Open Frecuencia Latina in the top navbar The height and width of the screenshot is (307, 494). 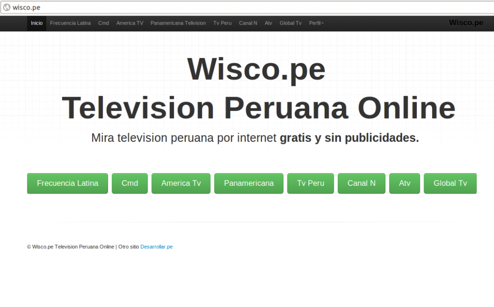coord(70,23)
